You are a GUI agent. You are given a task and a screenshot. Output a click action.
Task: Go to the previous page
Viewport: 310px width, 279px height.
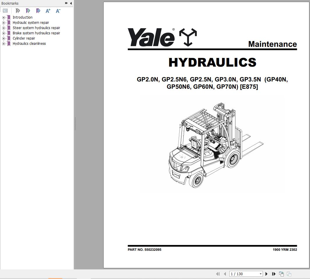(x=225, y=274)
